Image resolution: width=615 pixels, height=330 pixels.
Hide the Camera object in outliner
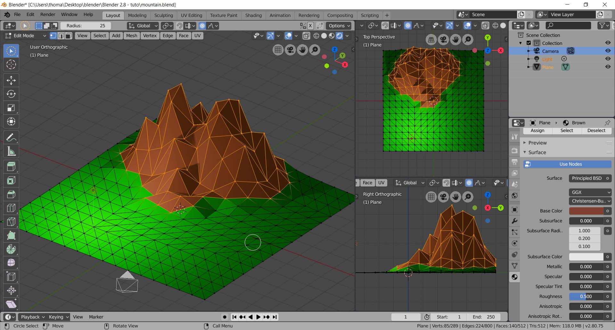pos(608,51)
